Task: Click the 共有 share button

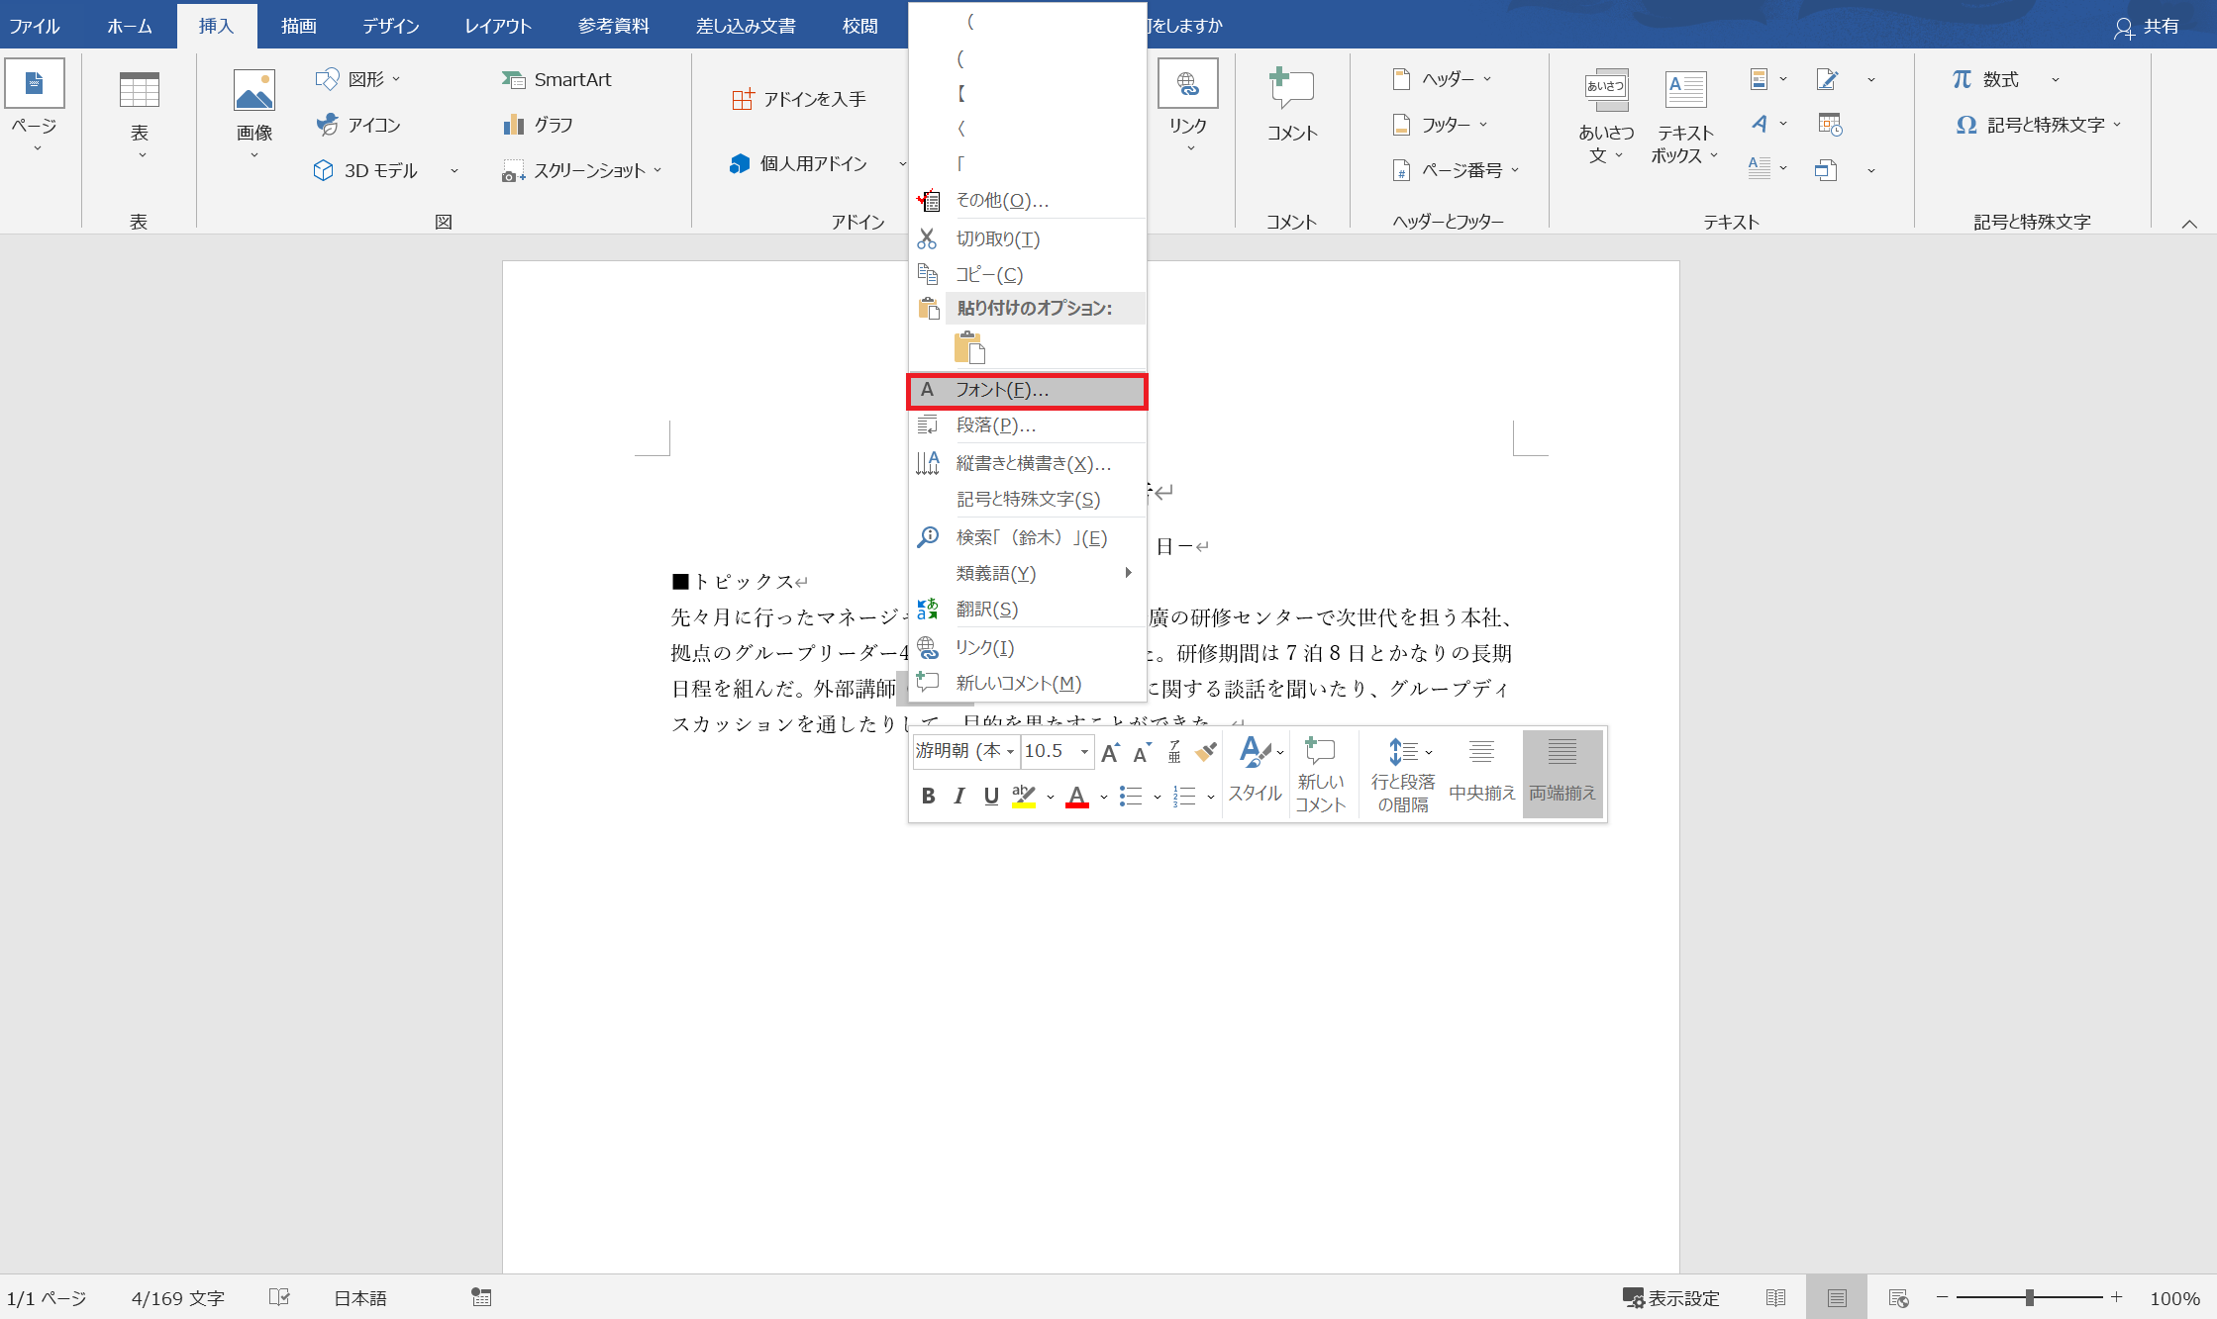Action: click(x=2146, y=27)
